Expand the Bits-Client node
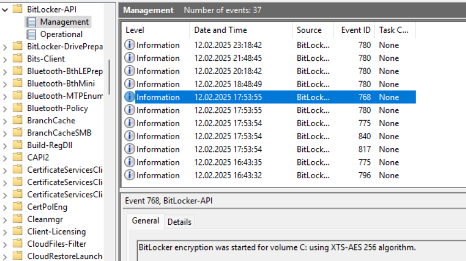The height and width of the screenshot is (261, 466). click(x=5, y=59)
